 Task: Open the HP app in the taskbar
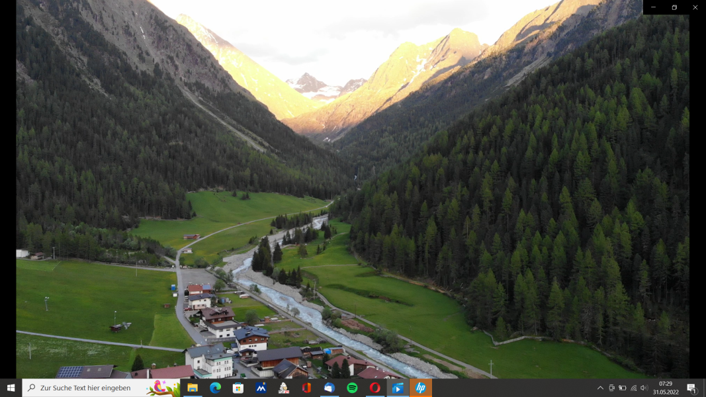click(421, 388)
